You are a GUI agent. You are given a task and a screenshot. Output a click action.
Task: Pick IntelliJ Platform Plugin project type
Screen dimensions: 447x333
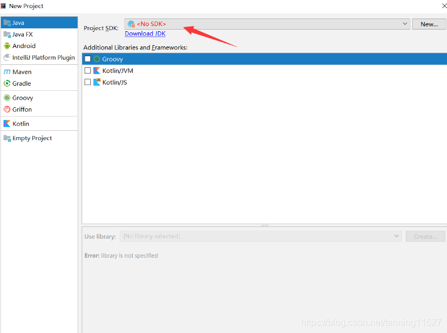coord(39,57)
